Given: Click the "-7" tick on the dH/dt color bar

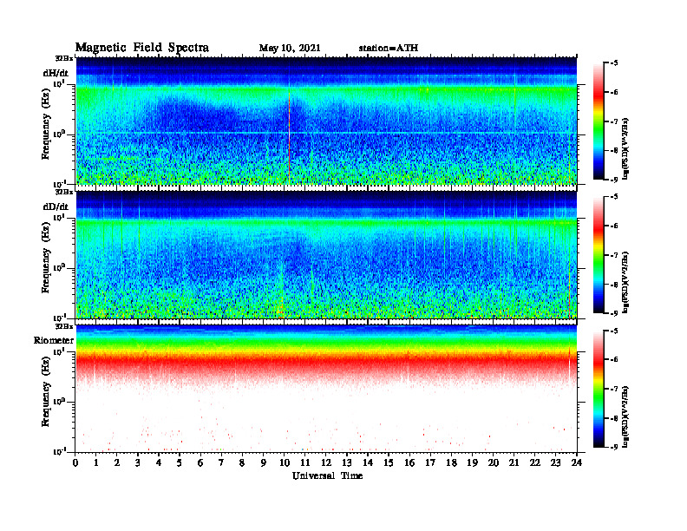Looking at the screenshot, I should [614, 121].
